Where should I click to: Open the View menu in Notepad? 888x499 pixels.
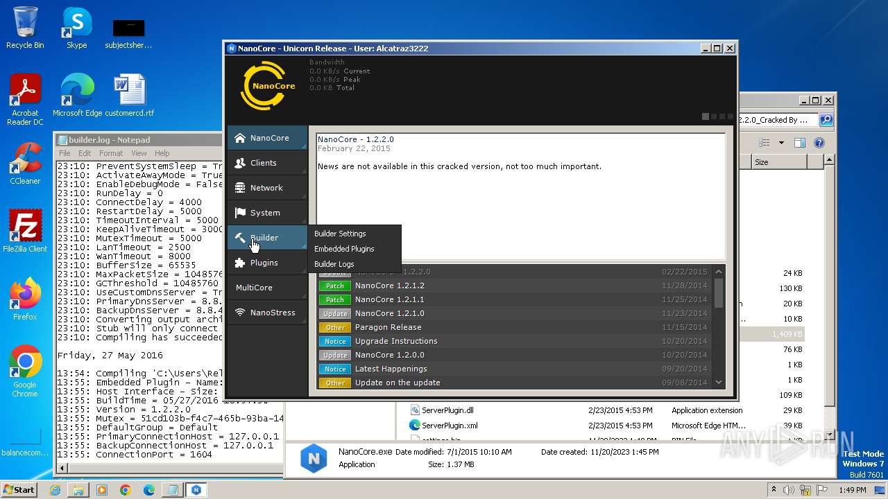click(139, 153)
